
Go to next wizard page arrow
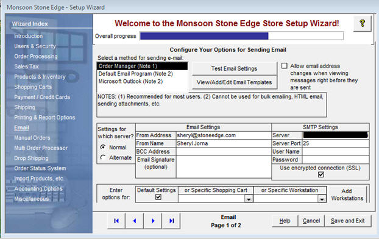tap(153, 221)
